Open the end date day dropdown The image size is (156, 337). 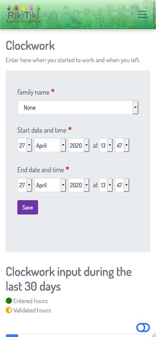pyautogui.click(x=24, y=185)
